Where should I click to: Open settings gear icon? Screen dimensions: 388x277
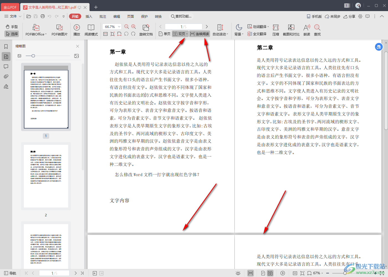pos(360,16)
